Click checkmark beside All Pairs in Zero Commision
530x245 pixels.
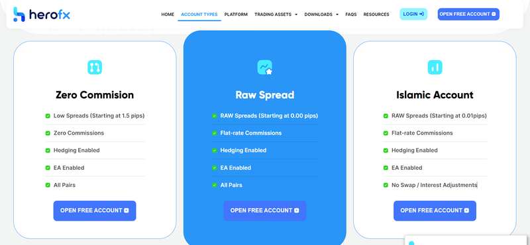click(48, 186)
